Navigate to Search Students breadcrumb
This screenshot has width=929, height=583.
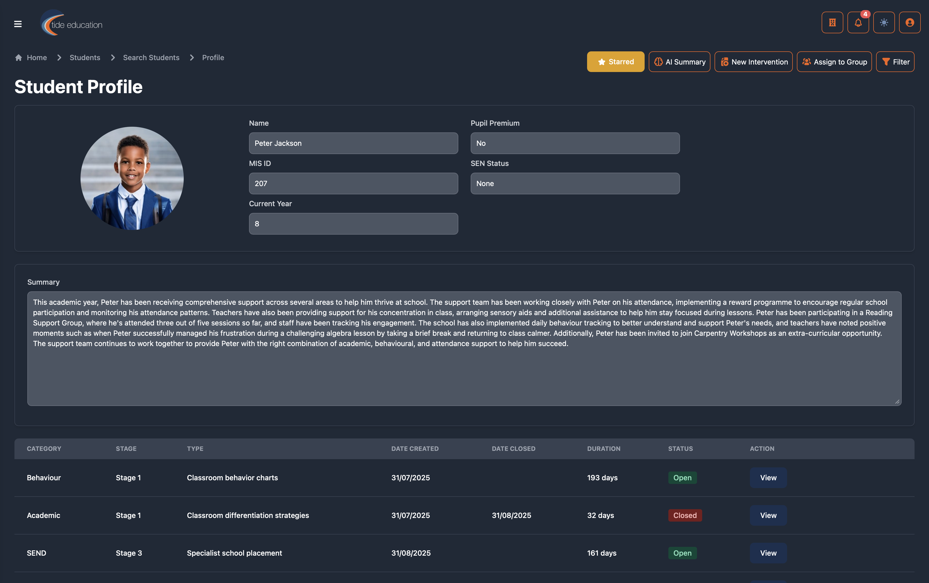151,58
